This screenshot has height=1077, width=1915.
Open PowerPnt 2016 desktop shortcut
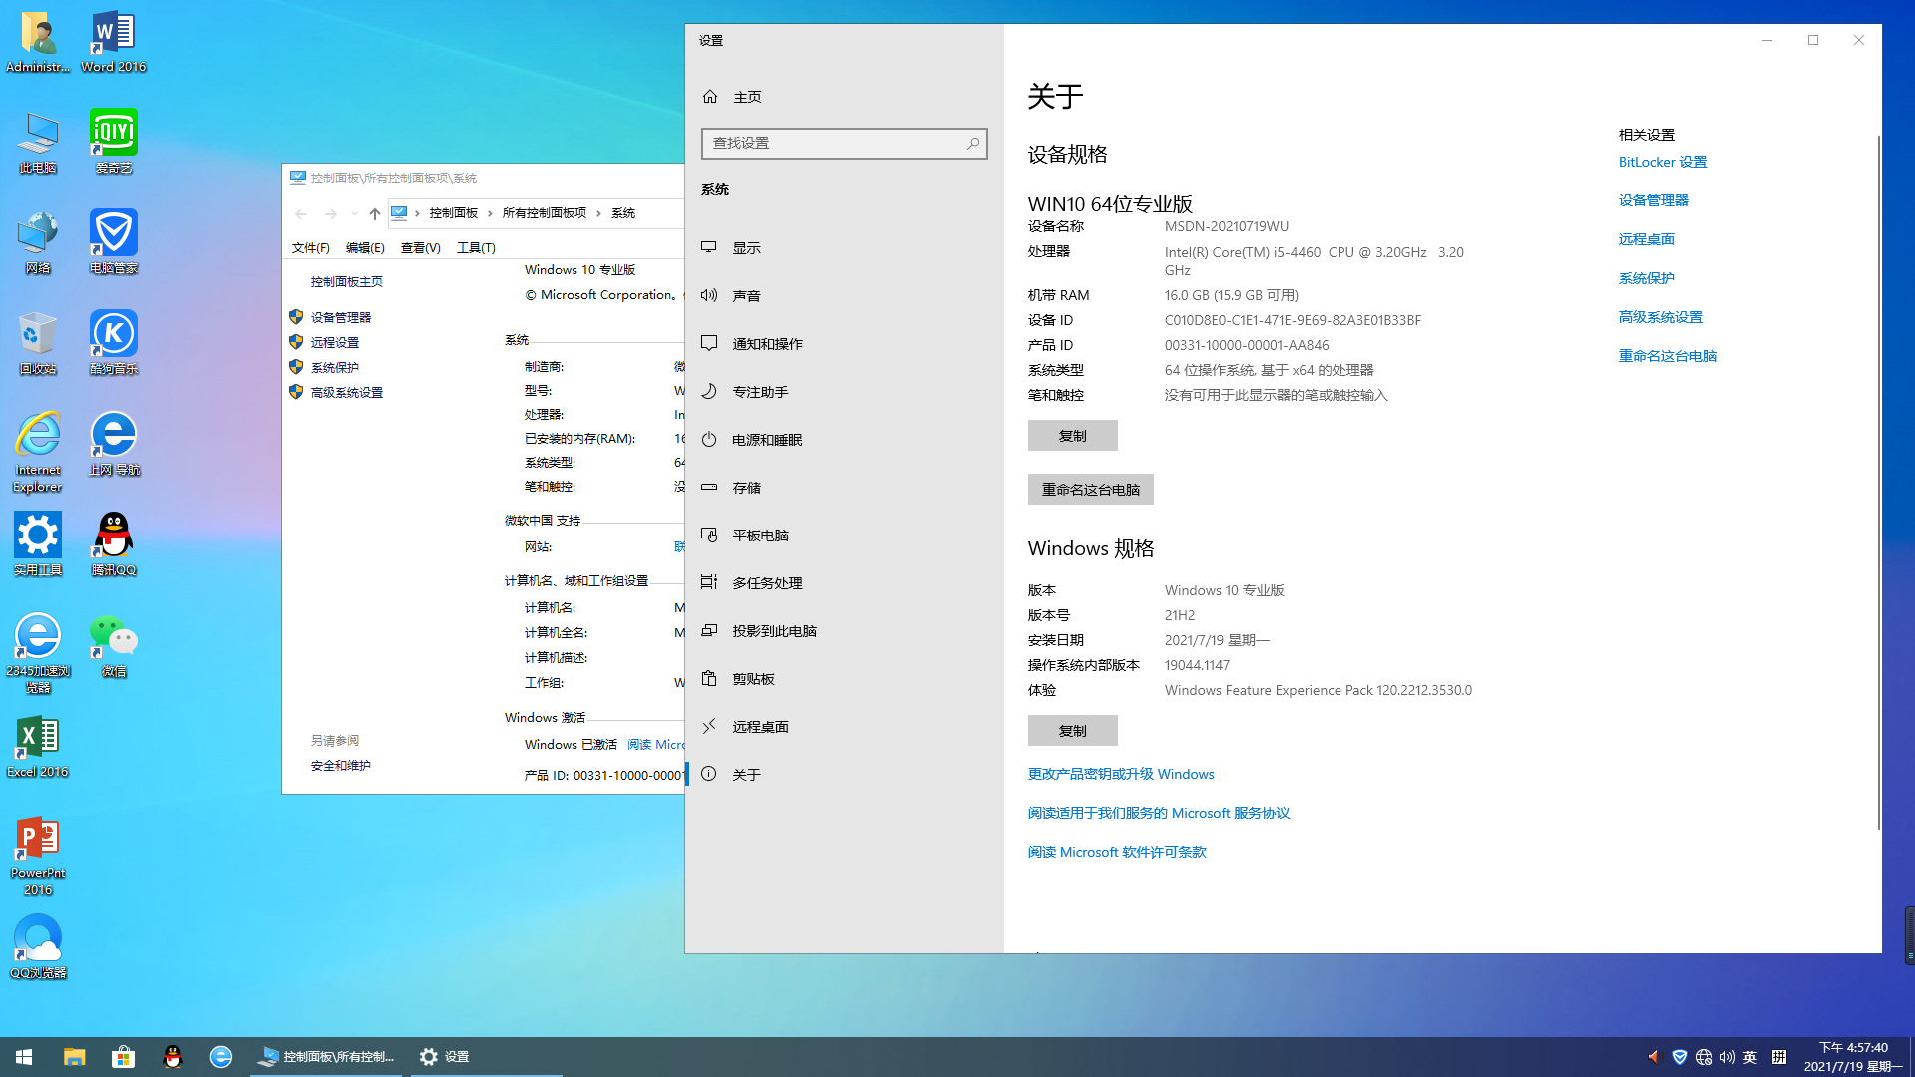(x=38, y=856)
